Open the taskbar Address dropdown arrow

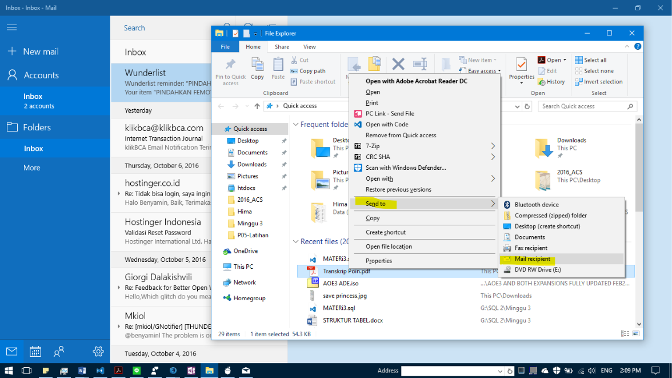click(x=500, y=371)
